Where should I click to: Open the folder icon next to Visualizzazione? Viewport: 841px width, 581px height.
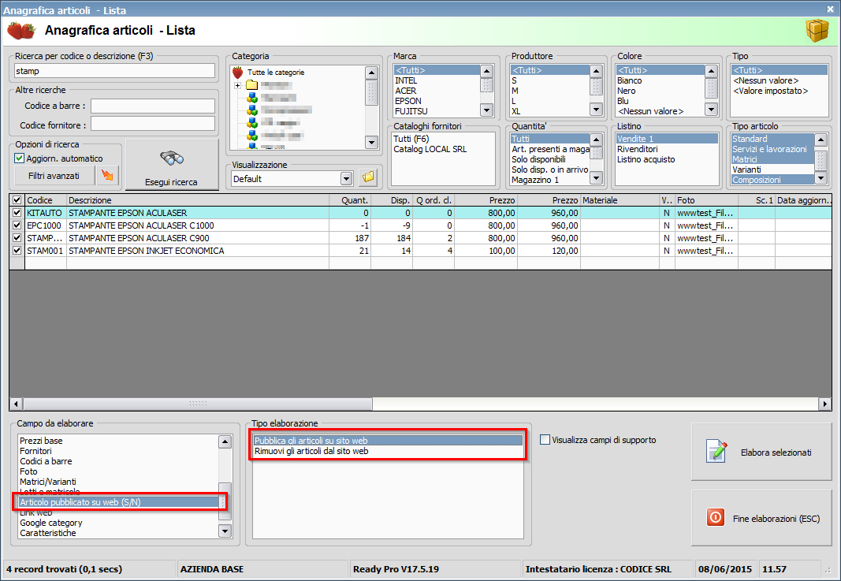(x=368, y=177)
